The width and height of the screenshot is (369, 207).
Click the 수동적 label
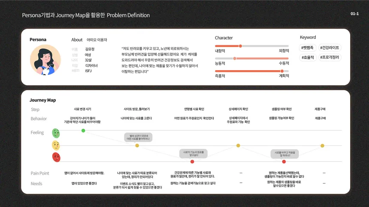click(284, 63)
